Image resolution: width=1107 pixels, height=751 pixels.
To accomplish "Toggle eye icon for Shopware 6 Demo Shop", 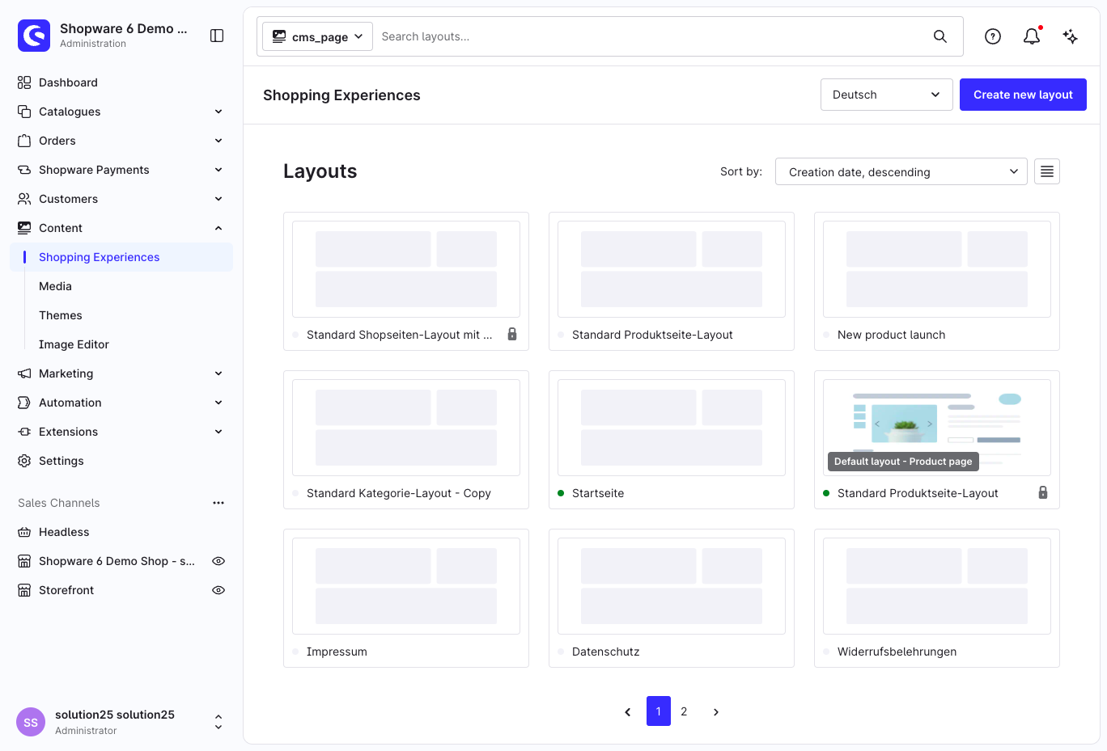I will [218, 561].
